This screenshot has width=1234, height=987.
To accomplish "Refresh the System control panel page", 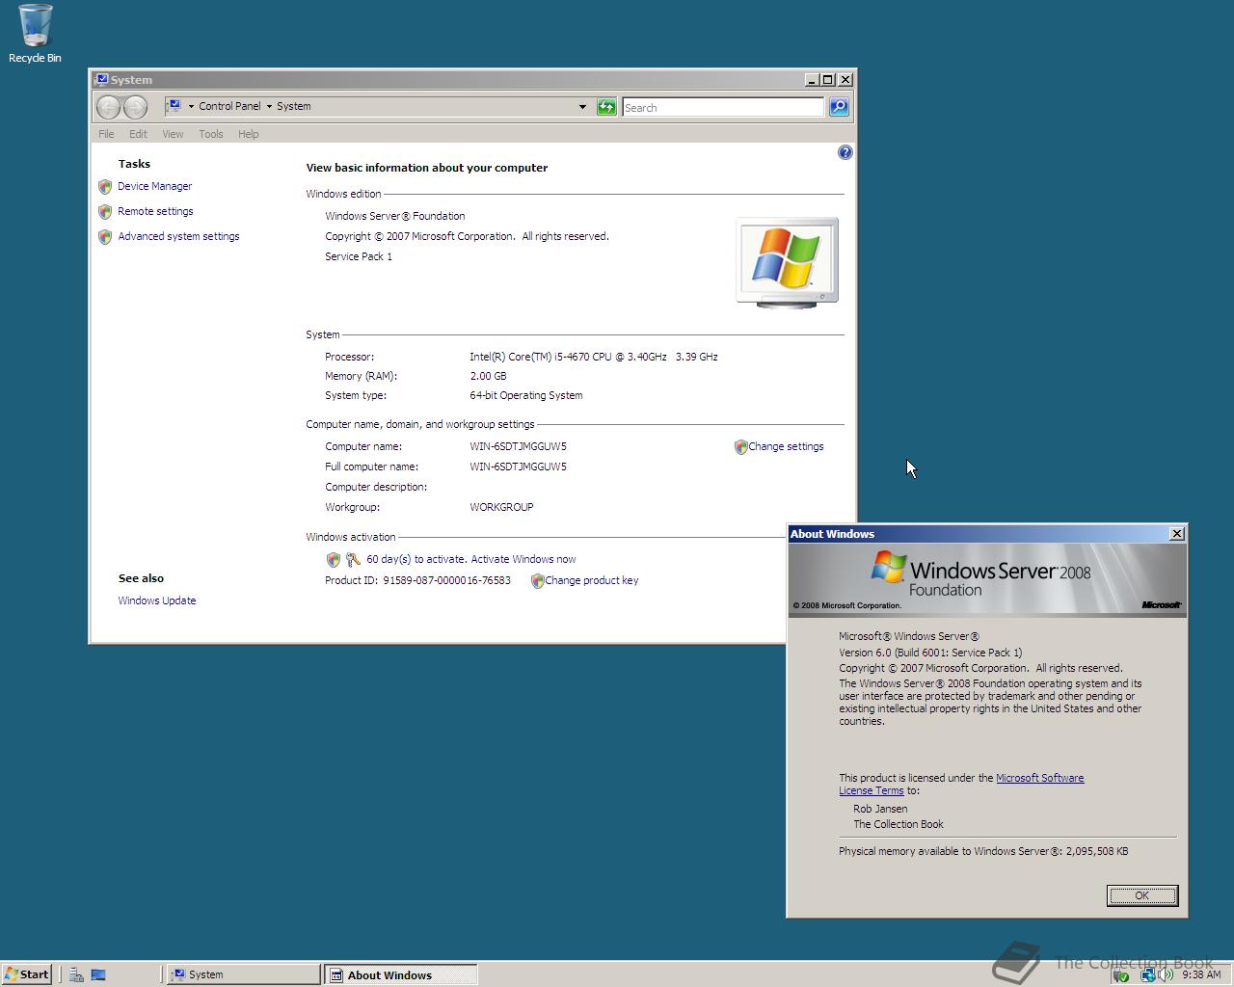I will click(x=606, y=107).
